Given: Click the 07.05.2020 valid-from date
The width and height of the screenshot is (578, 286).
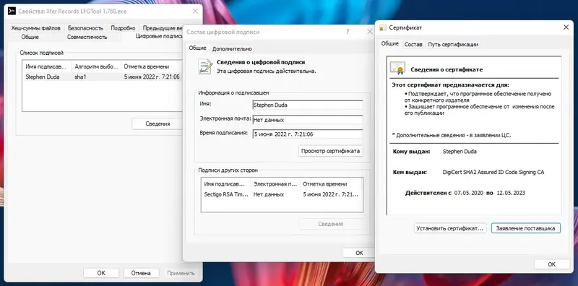Looking at the screenshot, I should [469, 193].
